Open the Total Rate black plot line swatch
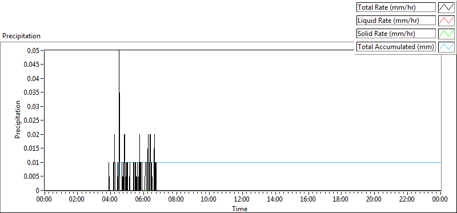The width and height of the screenshot is (457, 213). (x=446, y=7)
